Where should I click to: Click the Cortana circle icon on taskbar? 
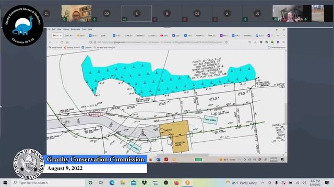coord(90,182)
